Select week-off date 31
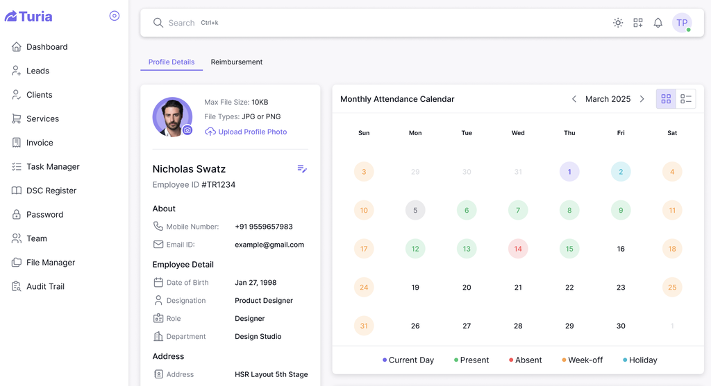 tap(364, 325)
